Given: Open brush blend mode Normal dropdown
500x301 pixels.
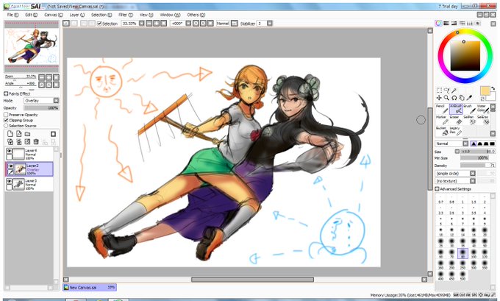Looking at the screenshot, I should click(x=451, y=144).
